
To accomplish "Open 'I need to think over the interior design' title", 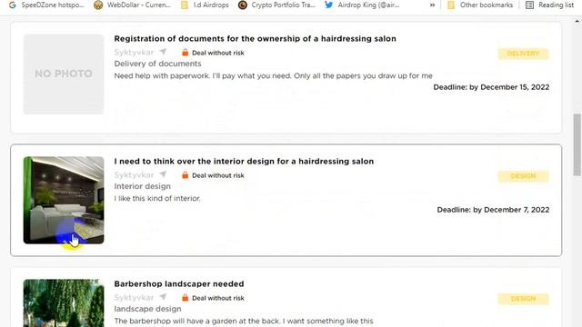I will pos(244,162).
